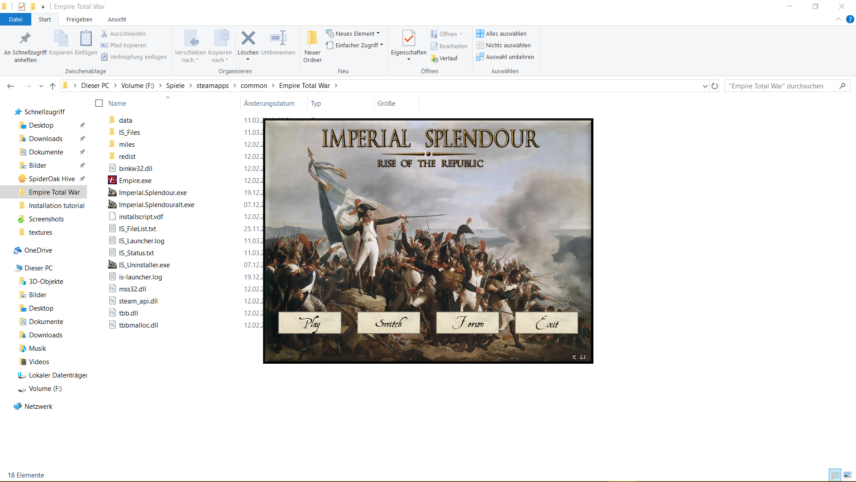
Task: Click the Kopieren icon in Zwischenablage
Action: [61, 38]
